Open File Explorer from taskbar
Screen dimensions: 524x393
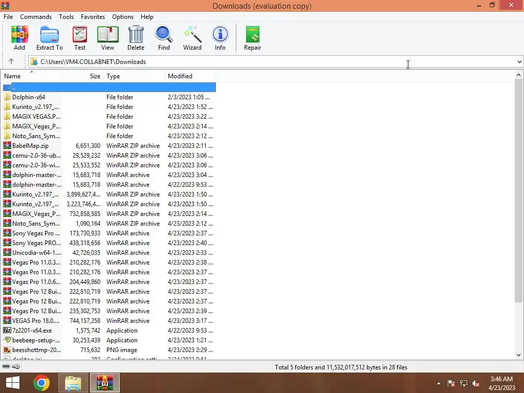click(73, 383)
